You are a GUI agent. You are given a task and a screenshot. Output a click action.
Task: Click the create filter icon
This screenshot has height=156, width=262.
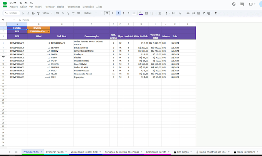(204, 13)
